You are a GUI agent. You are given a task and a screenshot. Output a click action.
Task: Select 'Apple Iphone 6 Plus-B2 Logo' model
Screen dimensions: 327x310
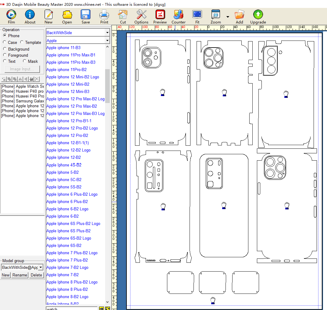click(x=72, y=194)
